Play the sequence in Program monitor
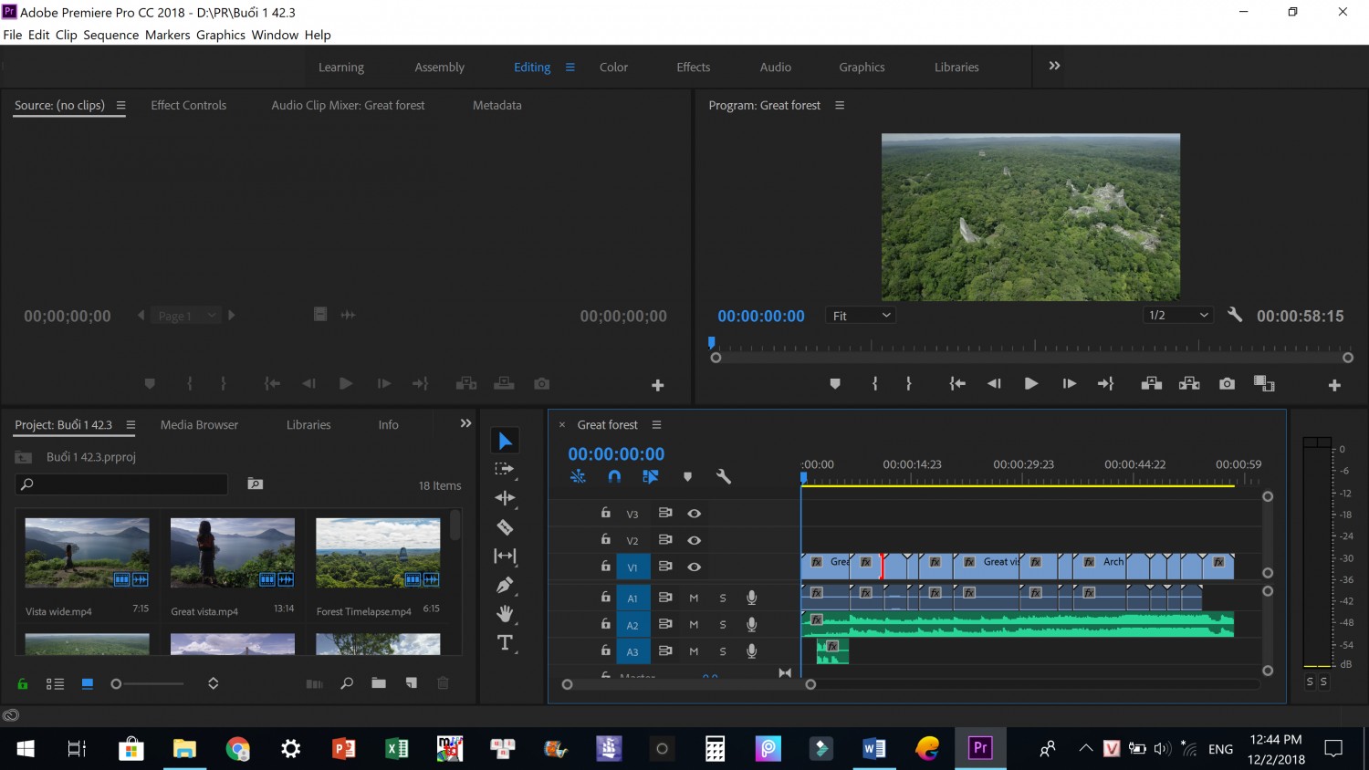Viewport: 1369px width, 770px height. (1030, 384)
